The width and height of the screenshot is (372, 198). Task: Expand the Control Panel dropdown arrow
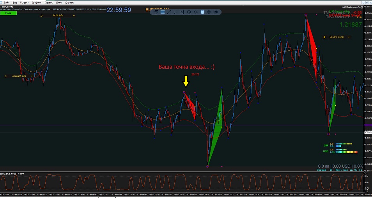pyautogui.click(x=349, y=37)
